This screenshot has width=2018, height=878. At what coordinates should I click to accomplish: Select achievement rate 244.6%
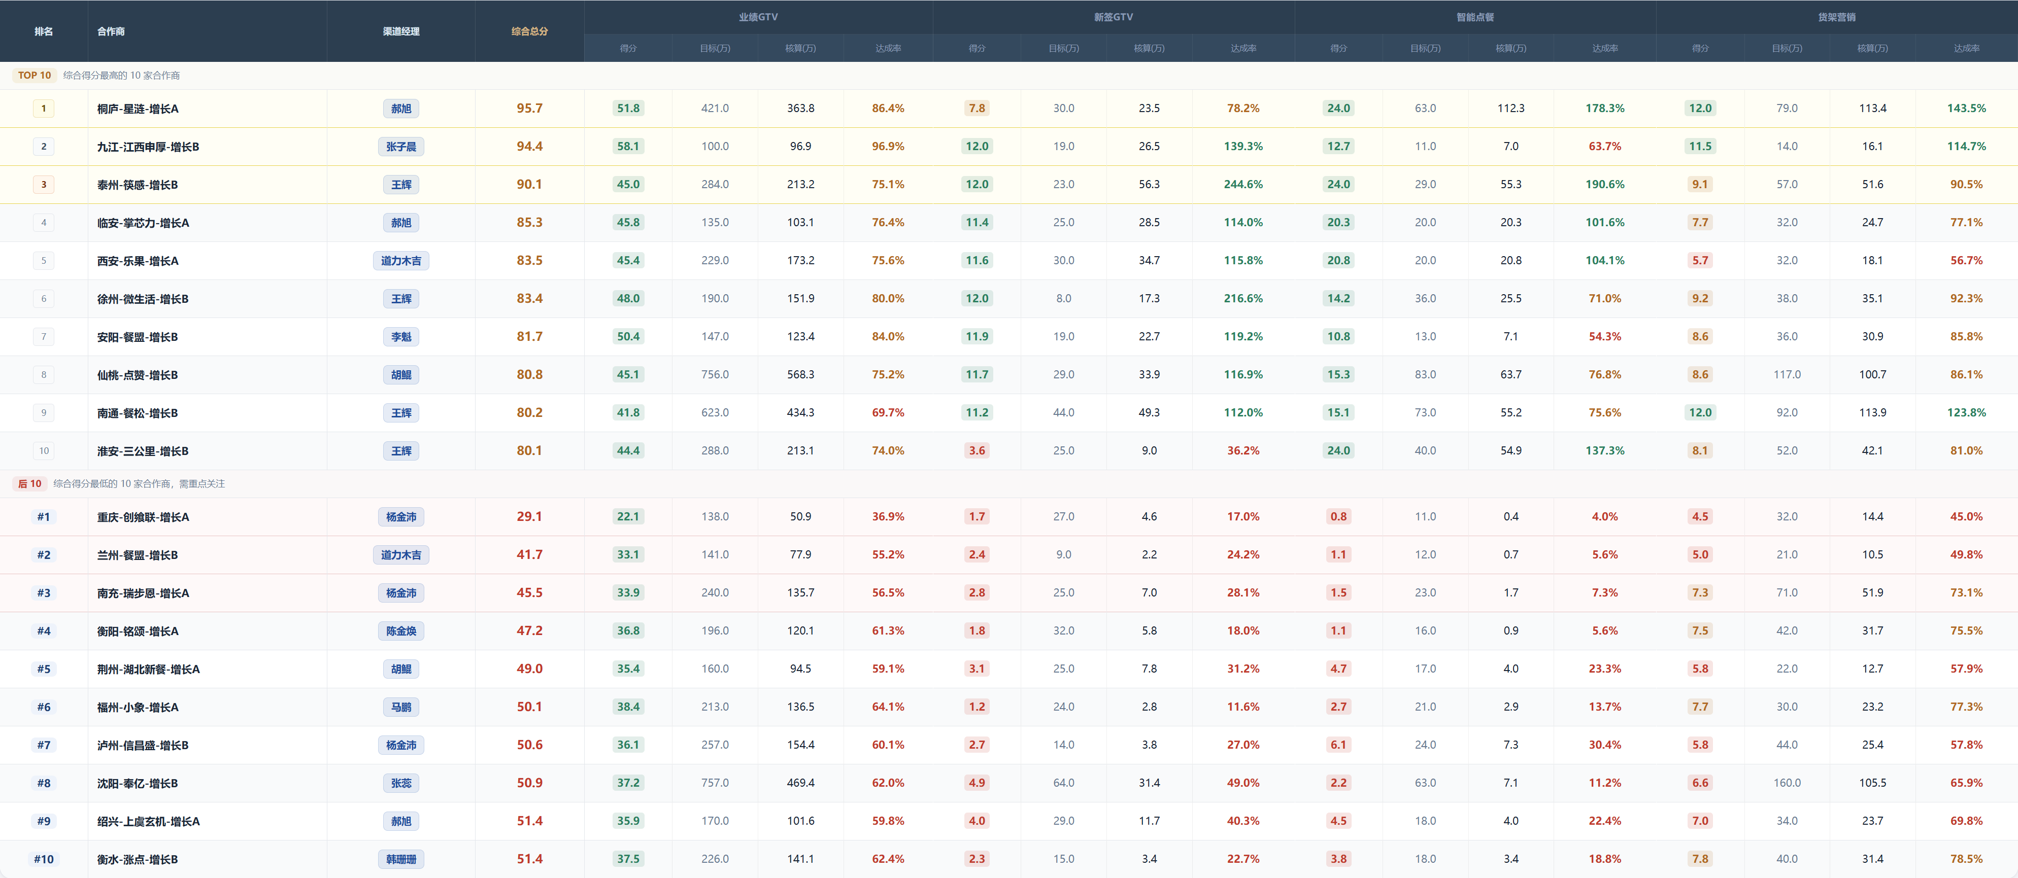pyautogui.click(x=1243, y=184)
